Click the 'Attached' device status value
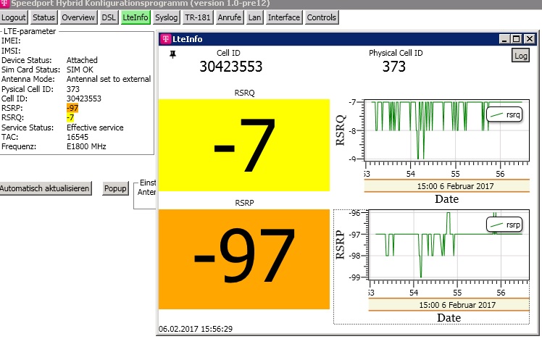This screenshot has height=339, width=542. [x=82, y=60]
